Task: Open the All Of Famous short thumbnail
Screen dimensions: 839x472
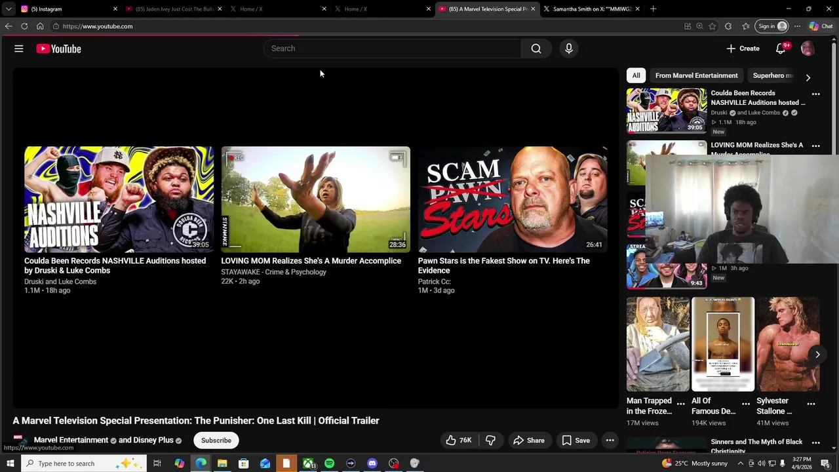Action: (x=723, y=344)
